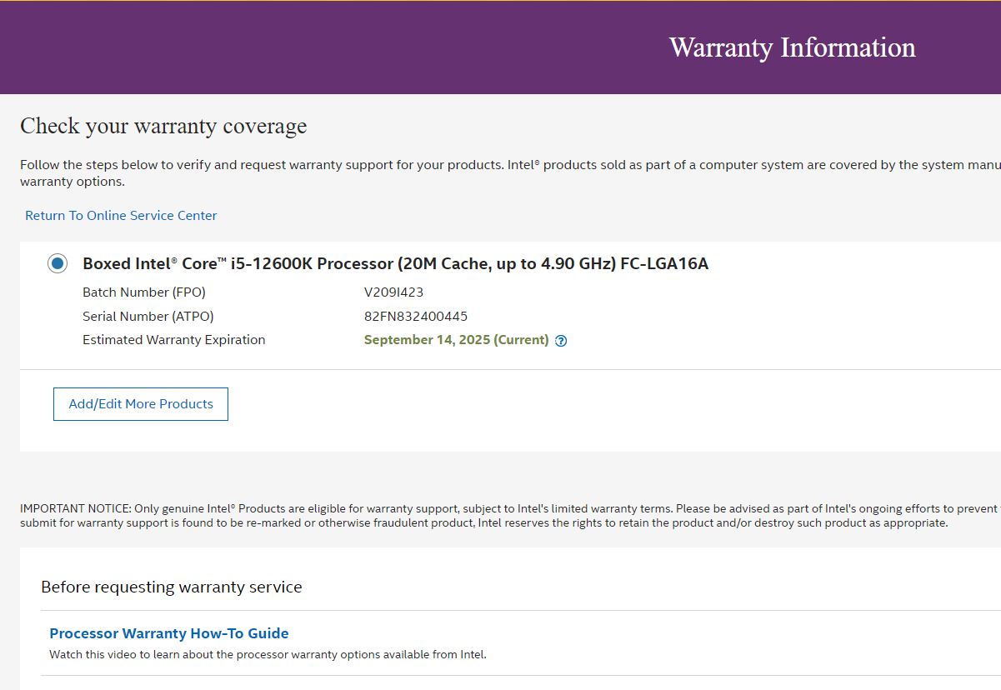Open the Processor Warranty How-To Guide link
The height and width of the screenshot is (690, 1001).
click(169, 633)
